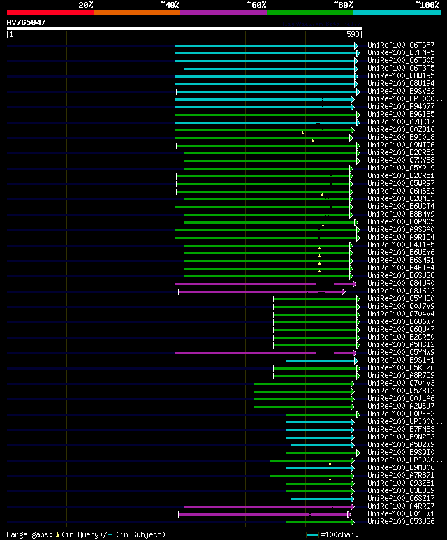Select the UniRef100_A5B2W9 label
The height and width of the screenshot is (540, 447).
tap(401, 444)
